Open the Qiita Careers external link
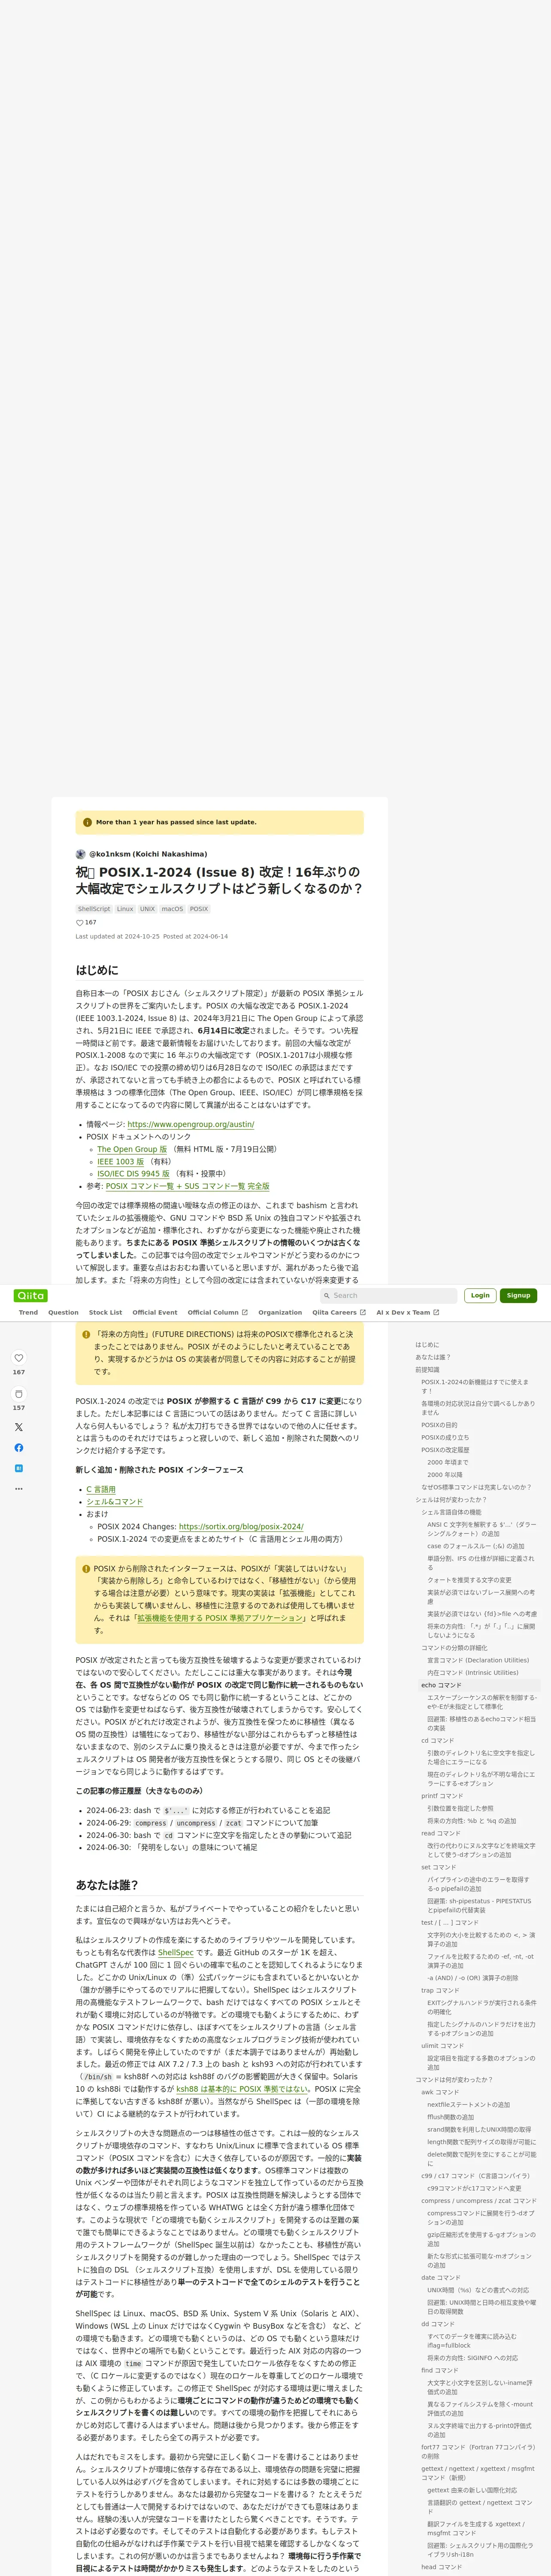 point(339,1312)
